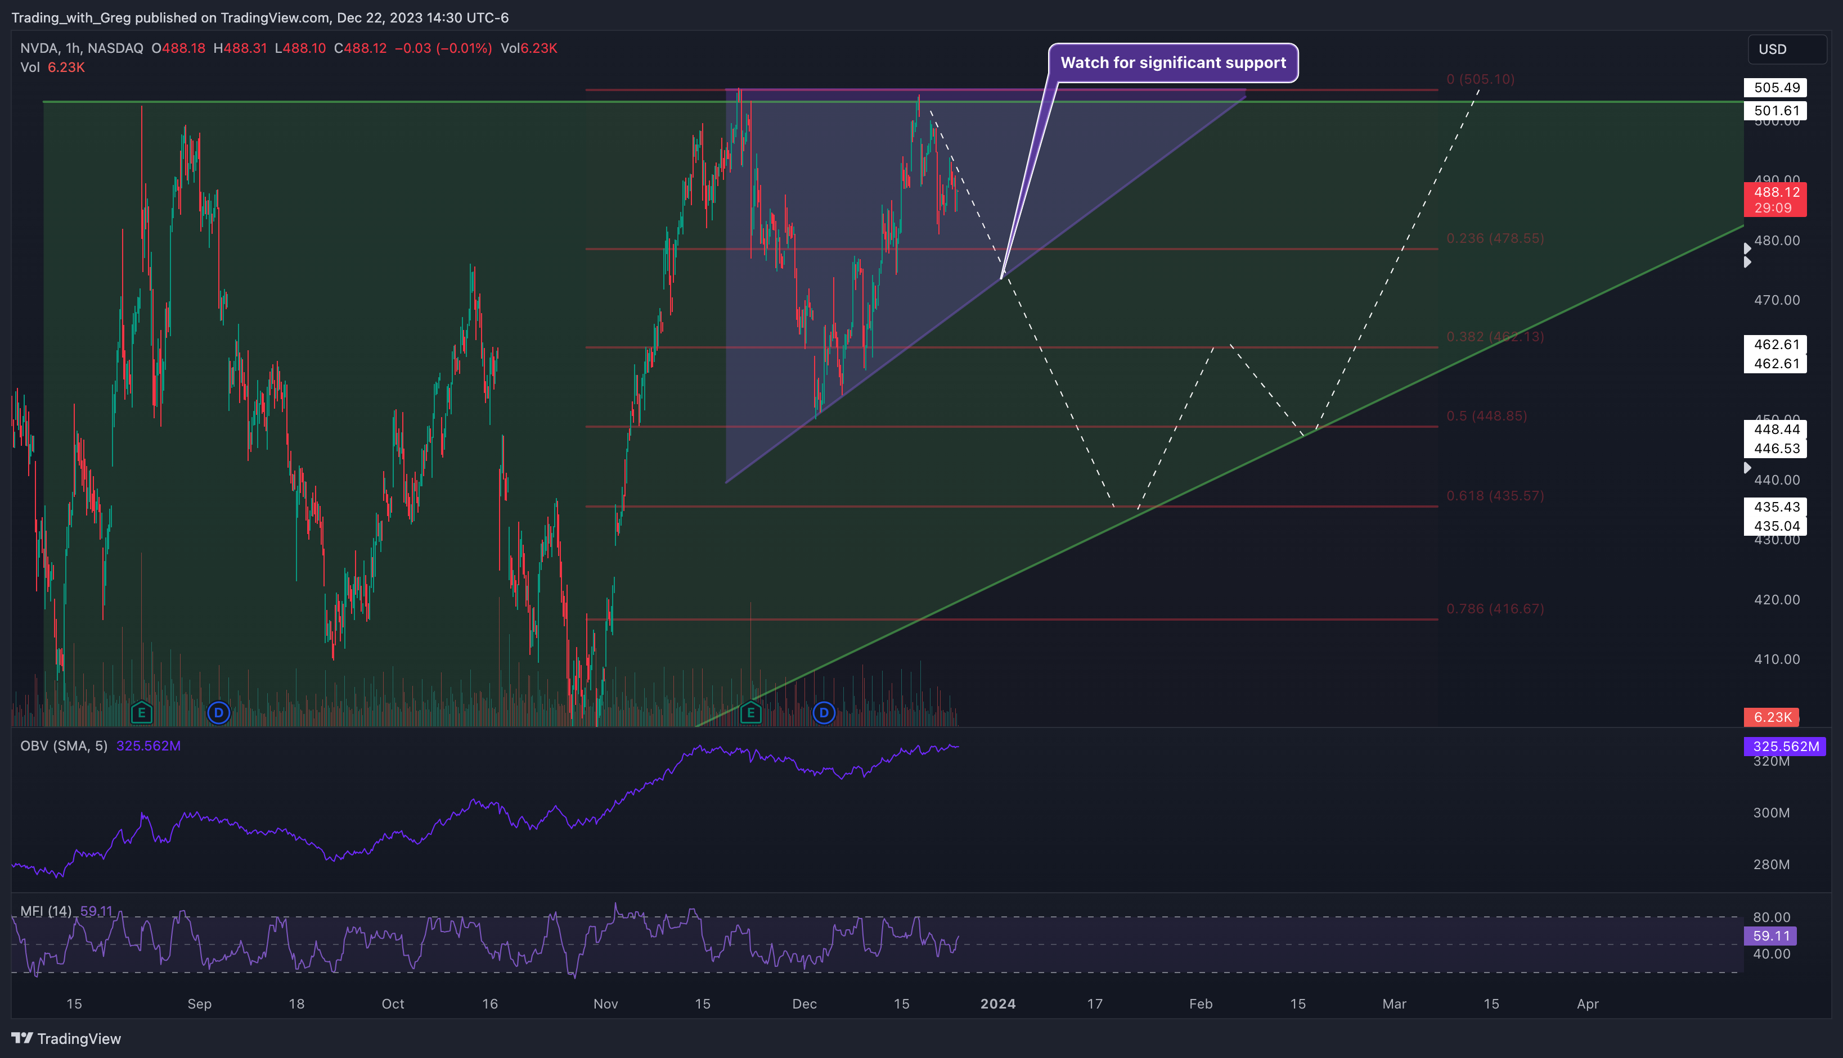
Task: Click the Trading_with_Greg published header text
Action: click(x=260, y=17)
